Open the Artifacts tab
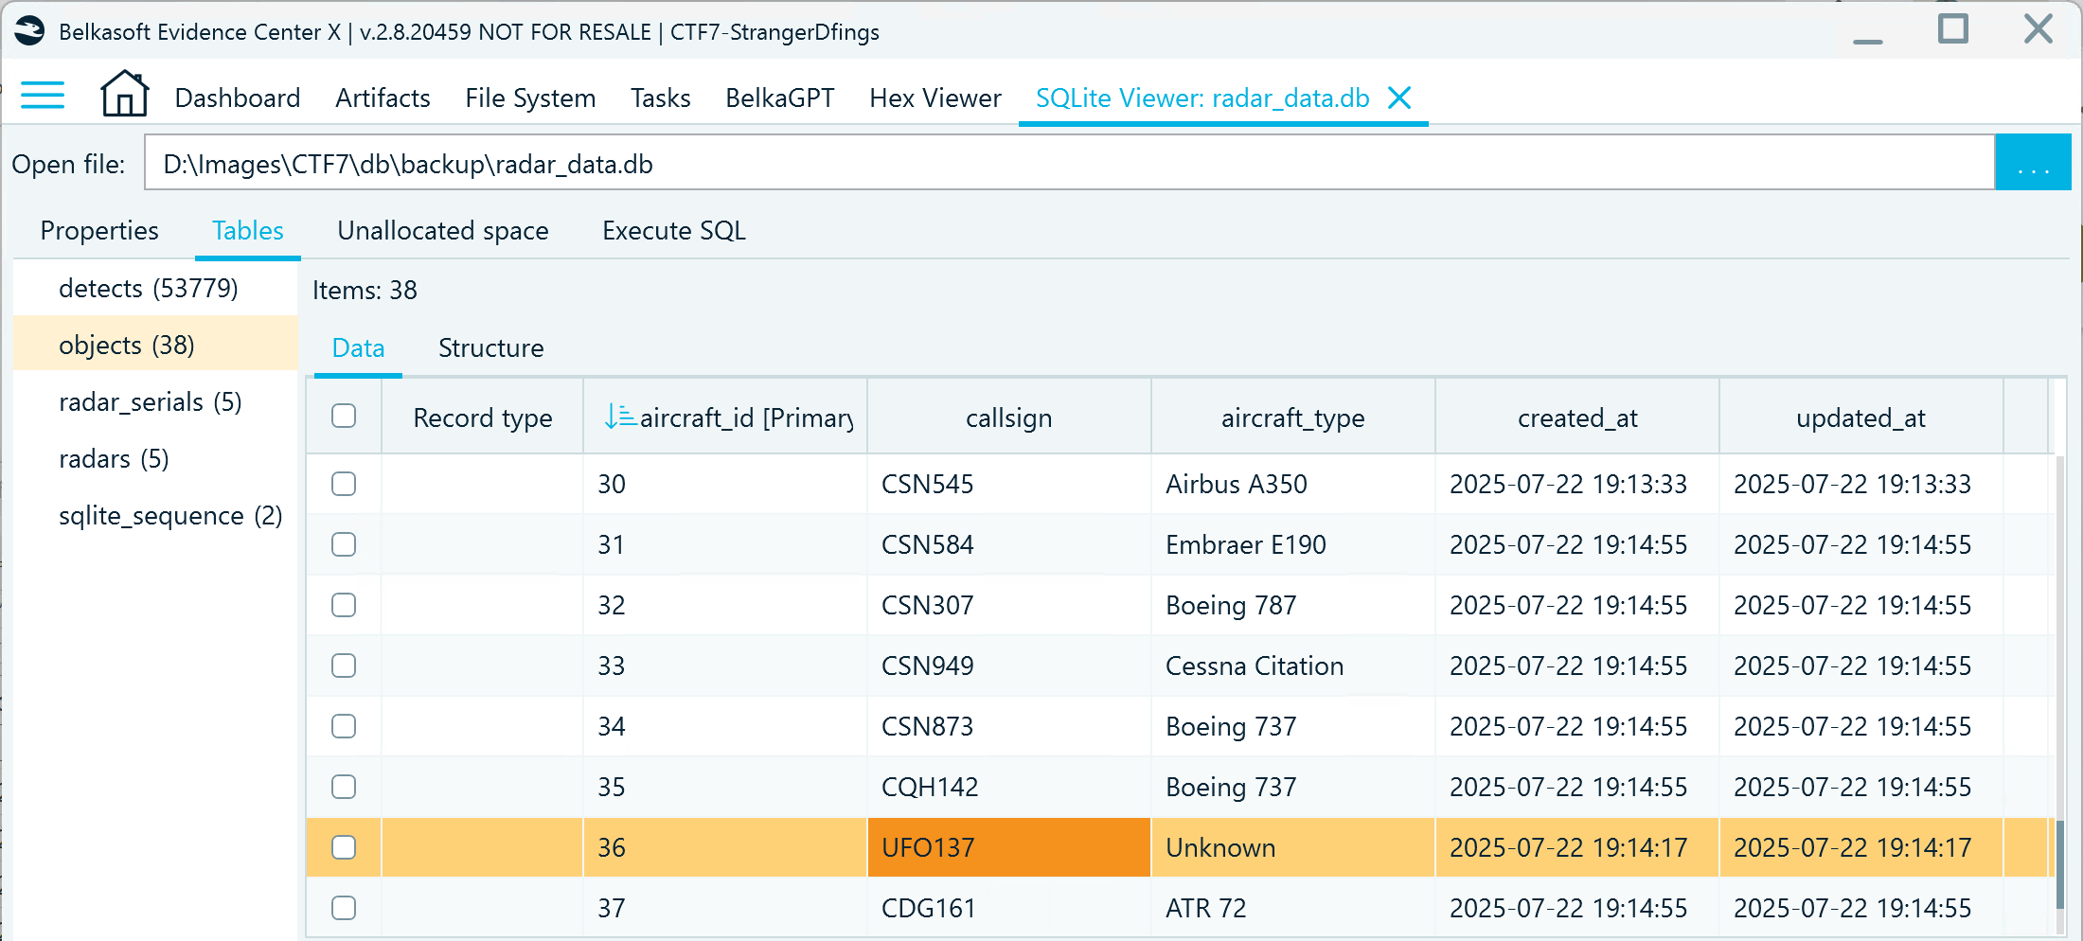 click(x=383, y=98)
